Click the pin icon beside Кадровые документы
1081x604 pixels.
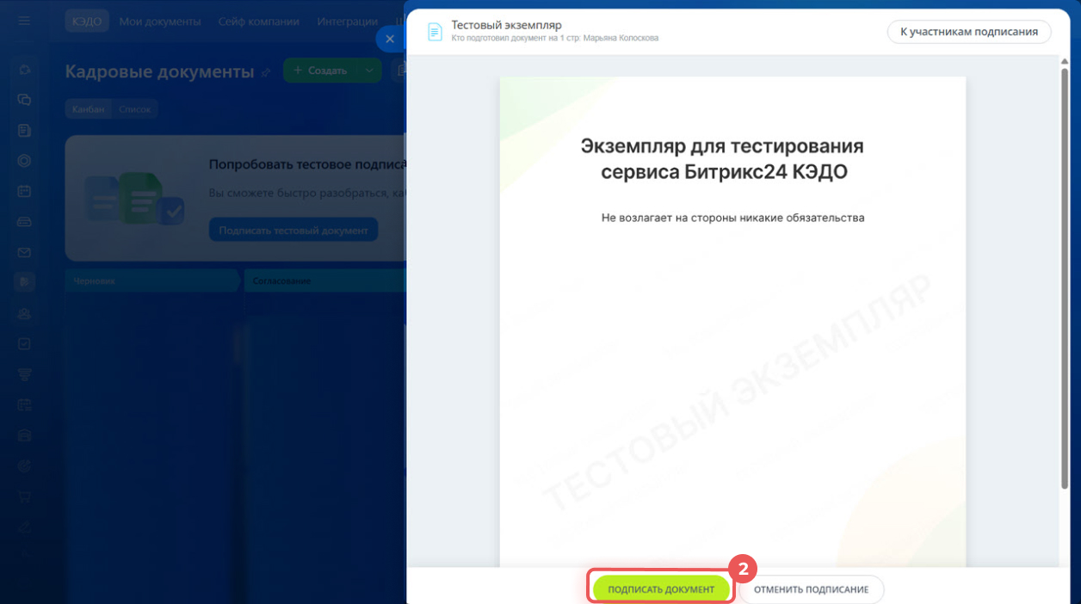coord(266,72)
